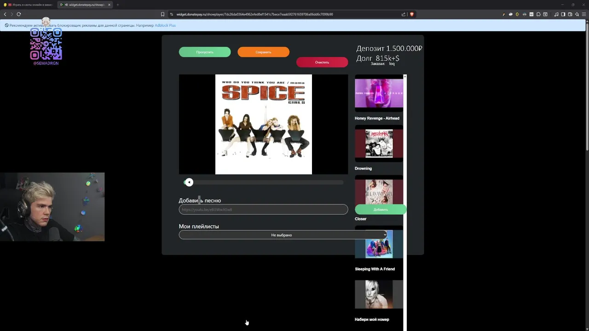Image resolution: width=589 pixels, height=331 pixels.
Task: Click the share icon in the address bar
Action: (404, 14)
